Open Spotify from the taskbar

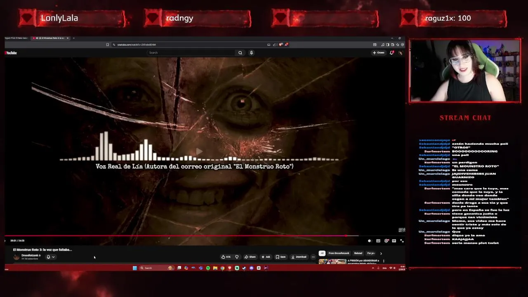pos(208,268)
